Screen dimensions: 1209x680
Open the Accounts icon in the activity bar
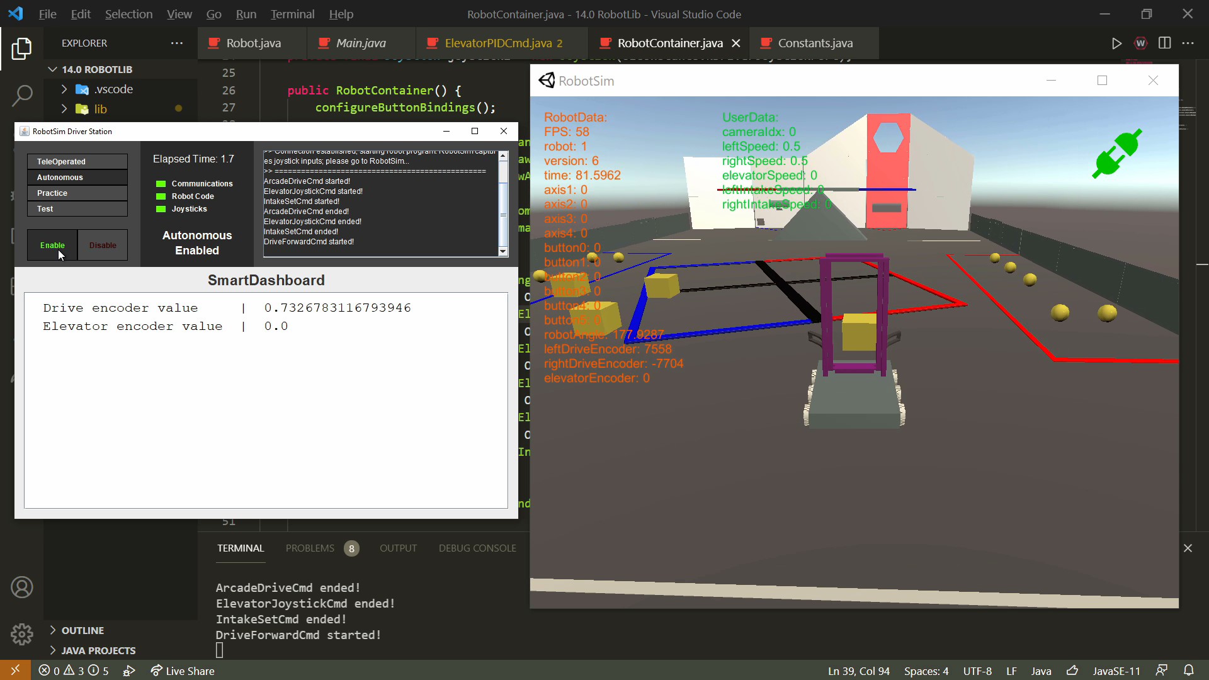(x=22, y=587)
